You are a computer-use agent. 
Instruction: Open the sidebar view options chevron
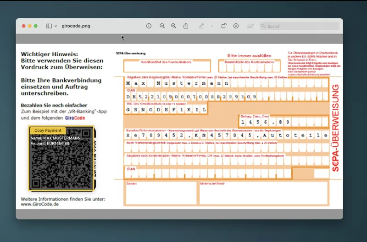point(56,26)
